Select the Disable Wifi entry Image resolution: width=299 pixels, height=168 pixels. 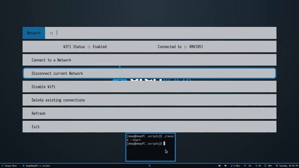pyautogui.click(x=149, y=87)
